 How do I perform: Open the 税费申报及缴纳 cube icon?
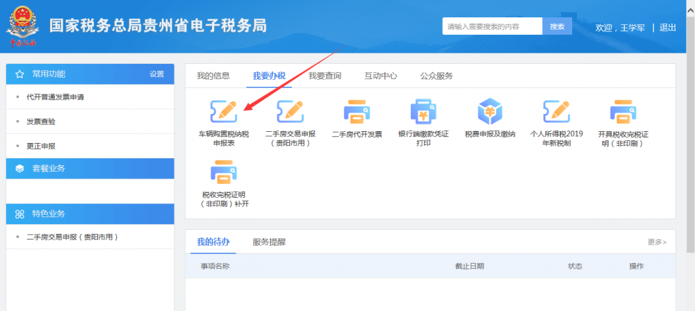490,111
